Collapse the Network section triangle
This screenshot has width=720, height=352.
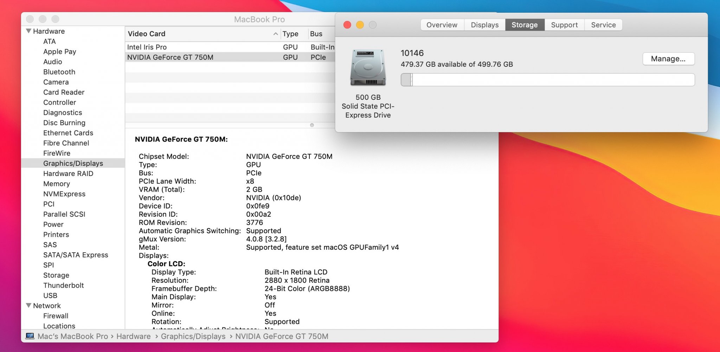point(28,305)
